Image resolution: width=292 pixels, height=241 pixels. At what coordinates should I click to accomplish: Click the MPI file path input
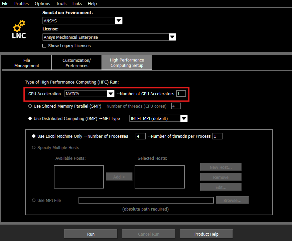[x=146, y=200]
